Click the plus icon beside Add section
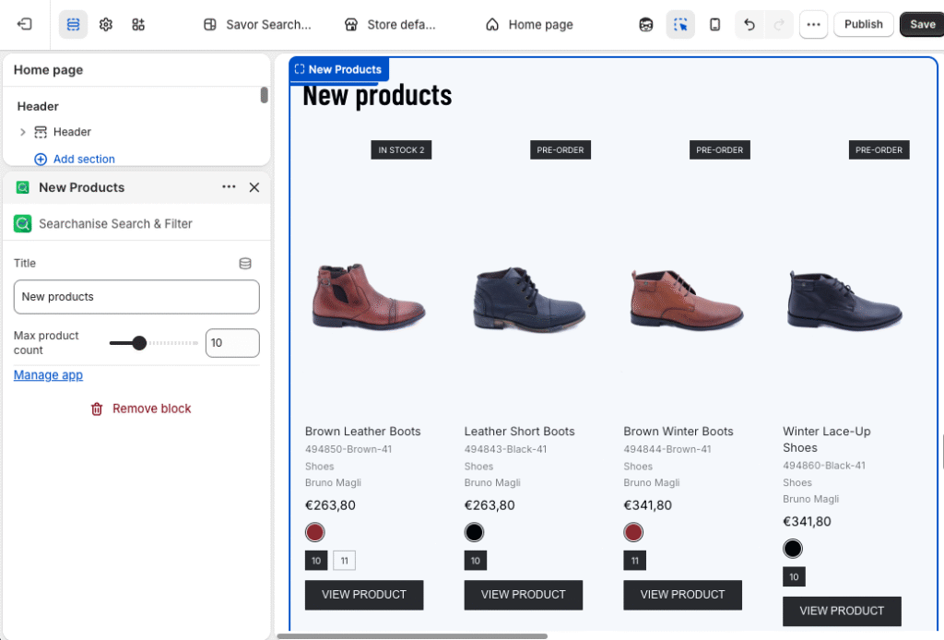 coord(41,159)
